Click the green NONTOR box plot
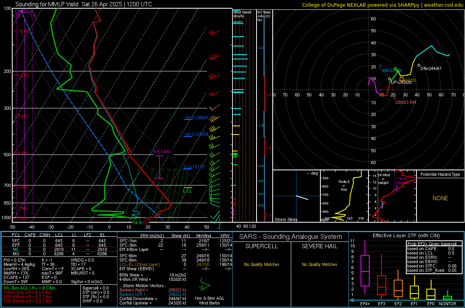Viewport: 465px width, 308px height. coord(448,296)
